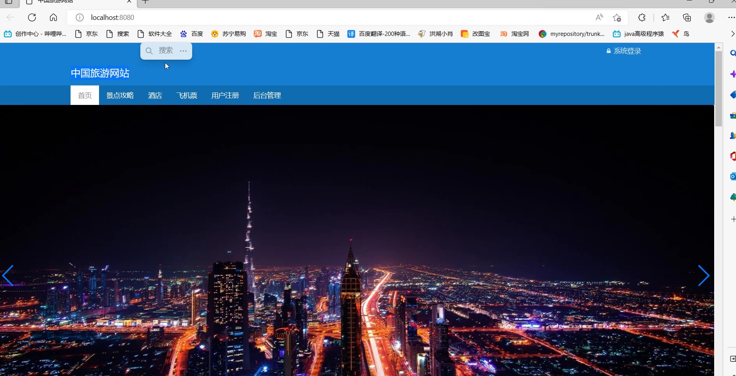Open the Collections panel
The image size is (736, 376).
(x=687, y=18)
